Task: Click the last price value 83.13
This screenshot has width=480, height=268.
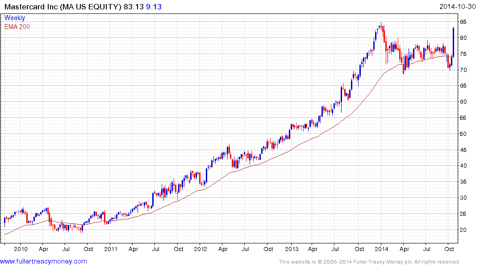Action: pos(134,7)
